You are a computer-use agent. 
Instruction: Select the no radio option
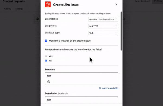(x=46, y=61)
